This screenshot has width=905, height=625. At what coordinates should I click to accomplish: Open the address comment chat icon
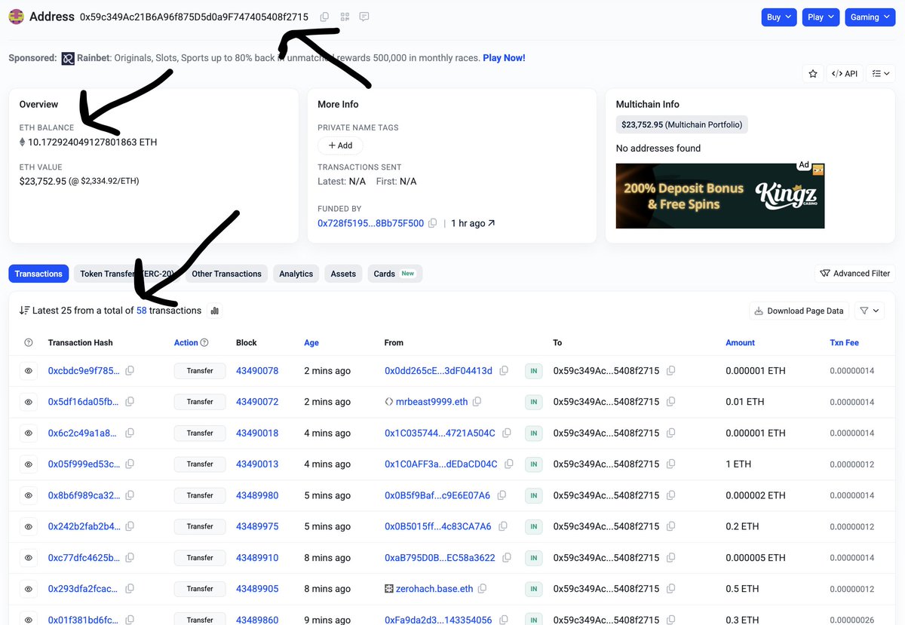tap(364, 17)
